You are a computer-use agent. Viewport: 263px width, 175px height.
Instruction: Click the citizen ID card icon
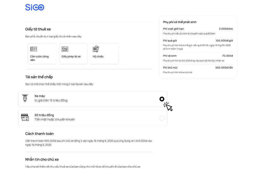tap(33, 49)
